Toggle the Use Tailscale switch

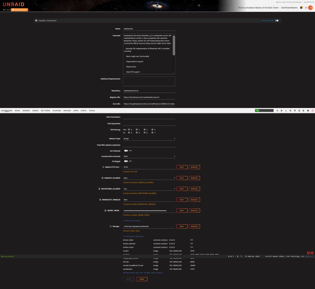tap(126, 150)
